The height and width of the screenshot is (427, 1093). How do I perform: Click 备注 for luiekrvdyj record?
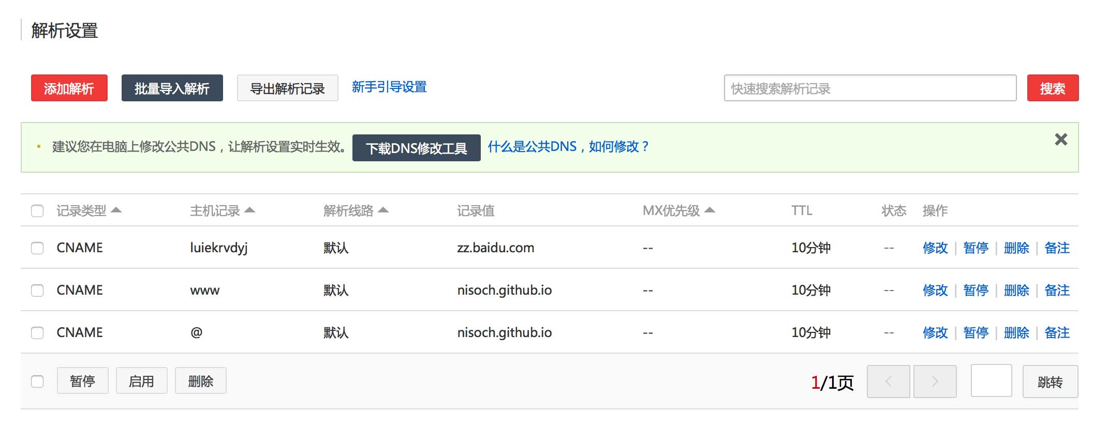coord(1057,248)
